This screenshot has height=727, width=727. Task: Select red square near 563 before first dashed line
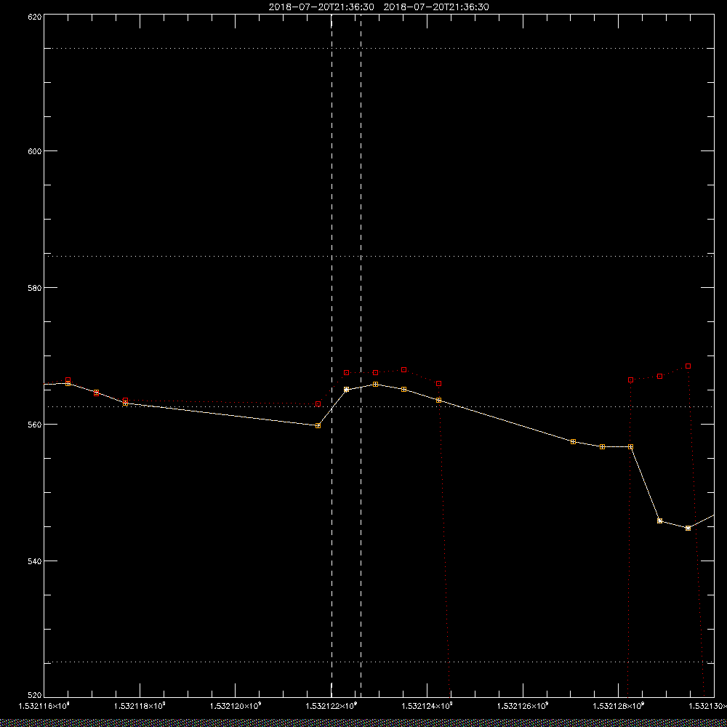318,403
